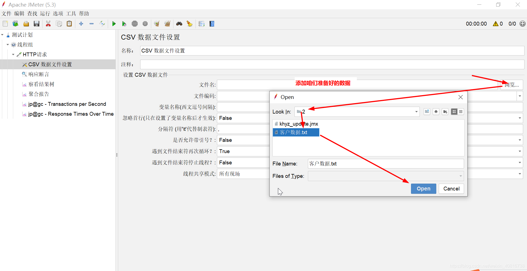Open the 查找 menu
This screenshot has height=271, width=527.
pyautogui.click(x=32, y=13)
